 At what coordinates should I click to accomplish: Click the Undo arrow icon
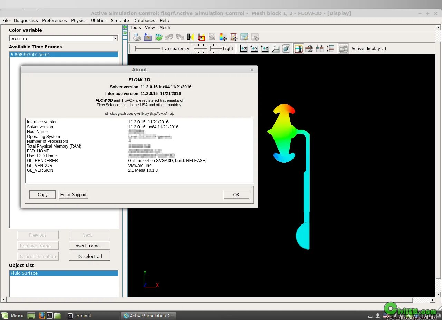(169, 37)
